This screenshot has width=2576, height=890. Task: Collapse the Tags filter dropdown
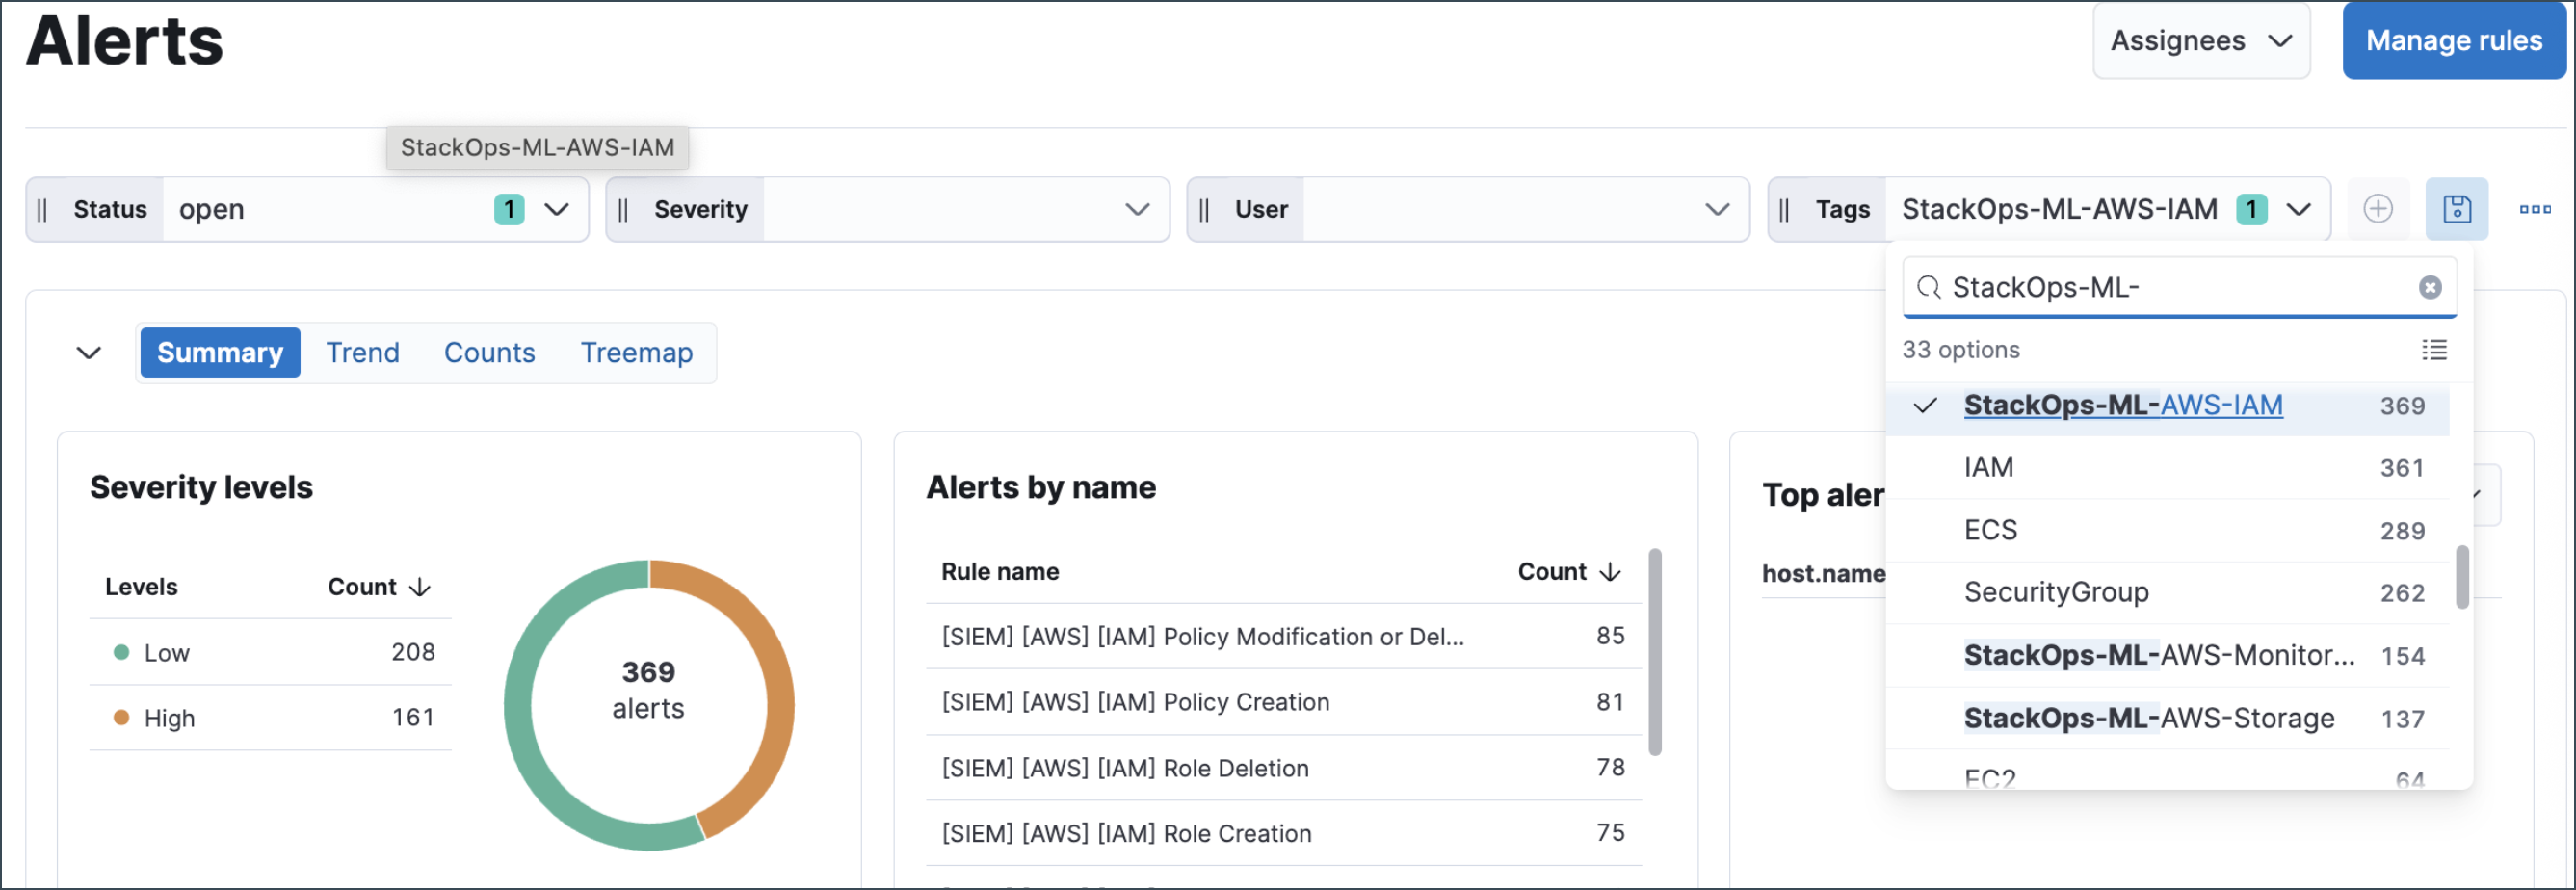pos(2299,210)
